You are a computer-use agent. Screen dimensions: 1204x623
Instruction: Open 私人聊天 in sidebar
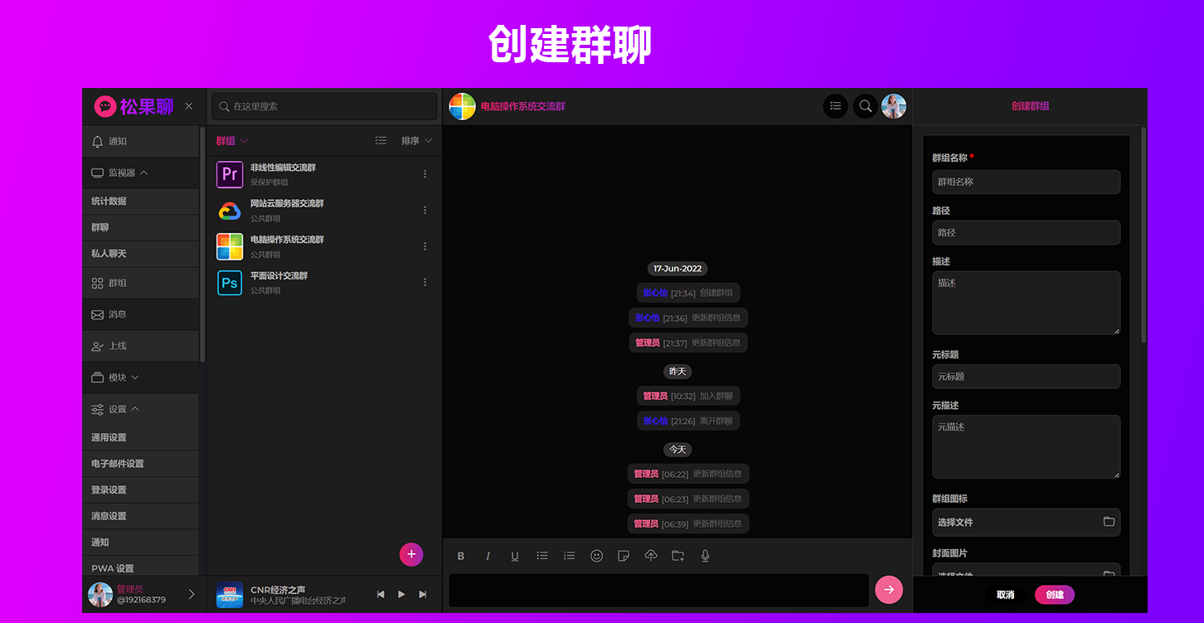[x=141, y=254]
